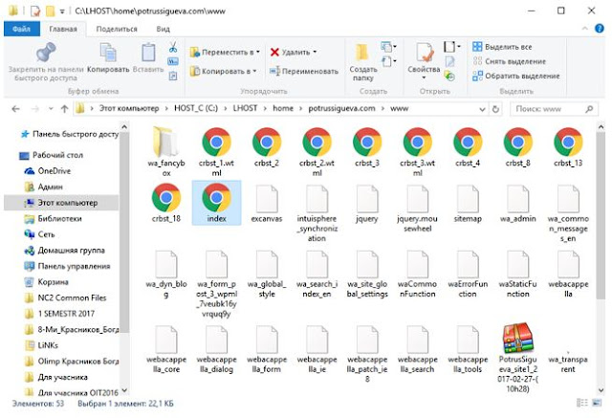Open the quick access toolbar customize arrow
The height and width of the screenshot is (418, 612).
tap(62, 11)
